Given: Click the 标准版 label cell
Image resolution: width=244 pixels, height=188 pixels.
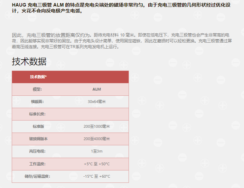Looking at the screenshot, I should (38, 126).
